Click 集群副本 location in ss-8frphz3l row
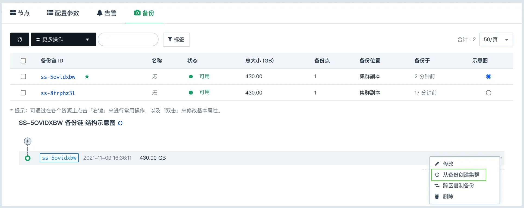This screenshot has width=524, height=208. 370,93
